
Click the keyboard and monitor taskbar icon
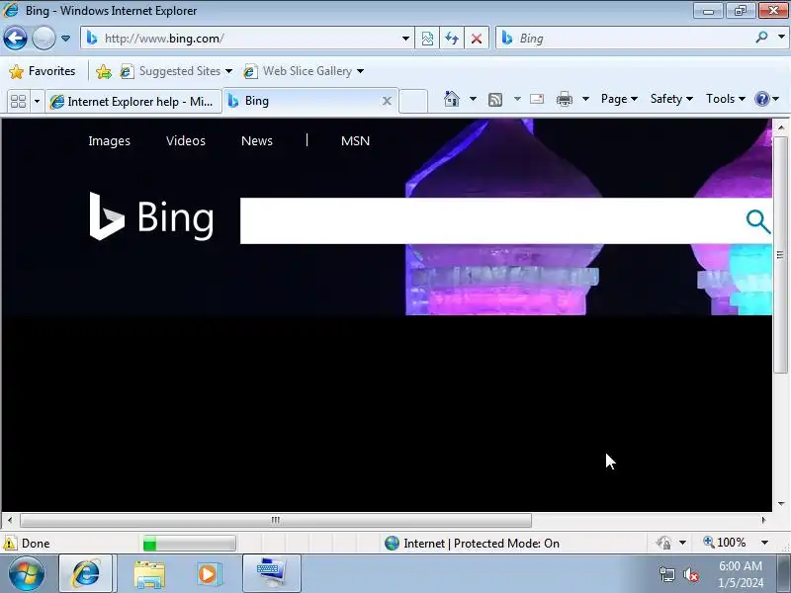pyautogui.click(x=271, y=574)
